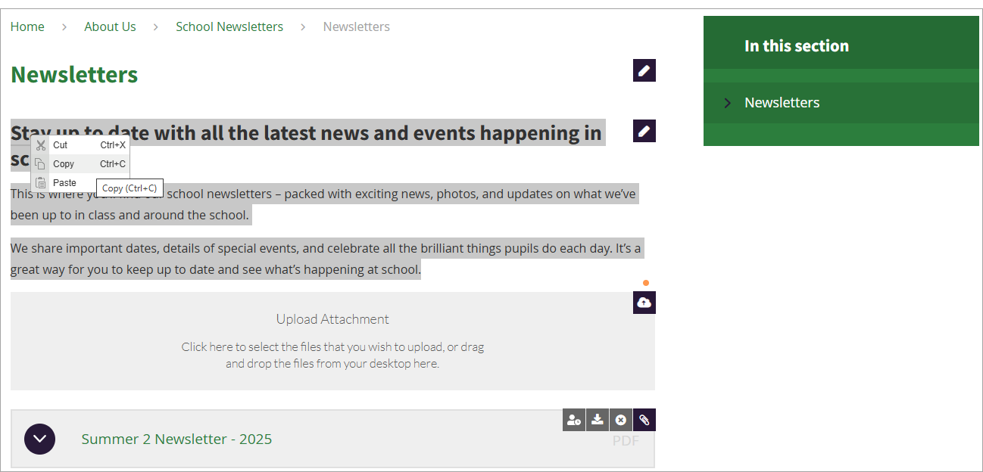Expand the Summer 2 Newsletter chevron button

[x=39, y=439]
